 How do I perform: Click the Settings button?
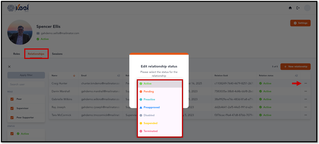(300, 23)
